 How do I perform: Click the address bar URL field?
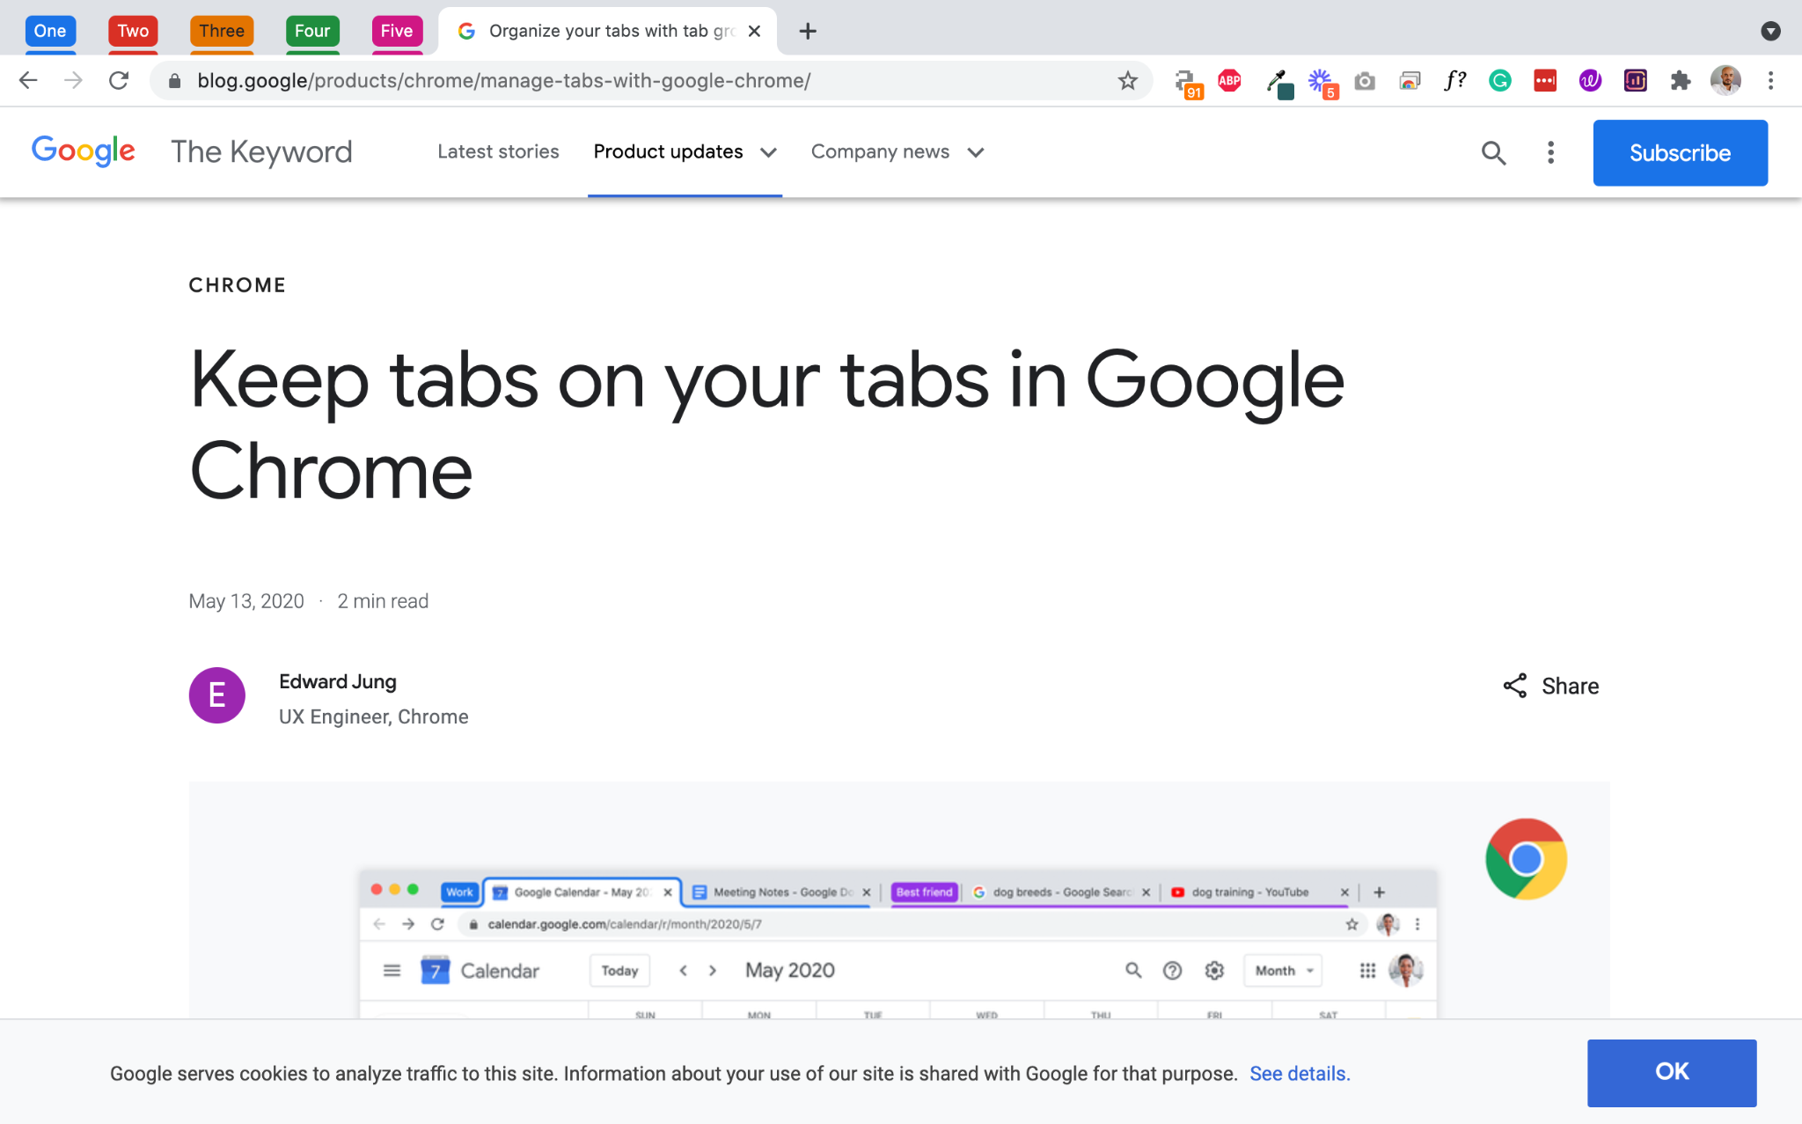point(563,81)
